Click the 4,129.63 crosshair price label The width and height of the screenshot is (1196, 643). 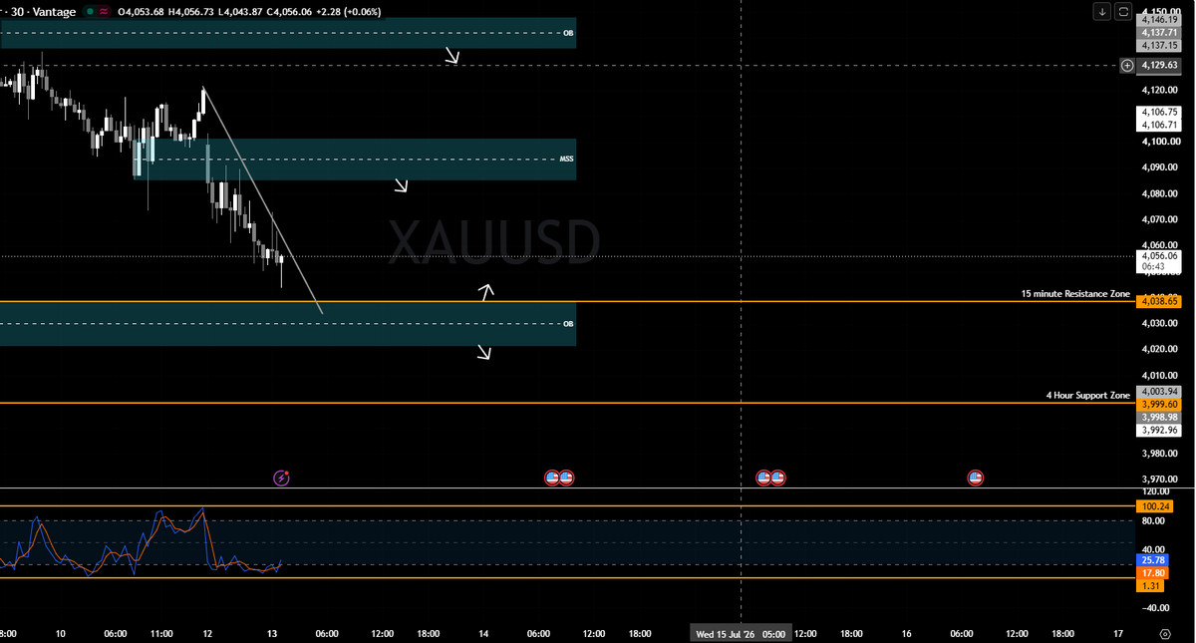click(1159, 65)
